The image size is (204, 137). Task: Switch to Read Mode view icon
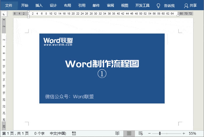pos(117,133)
